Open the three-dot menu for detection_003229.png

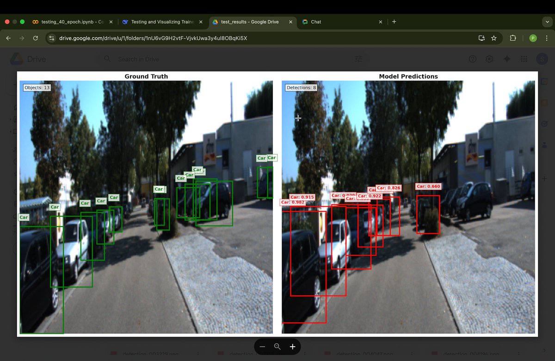pyautogui.click(x=197, y=354)
